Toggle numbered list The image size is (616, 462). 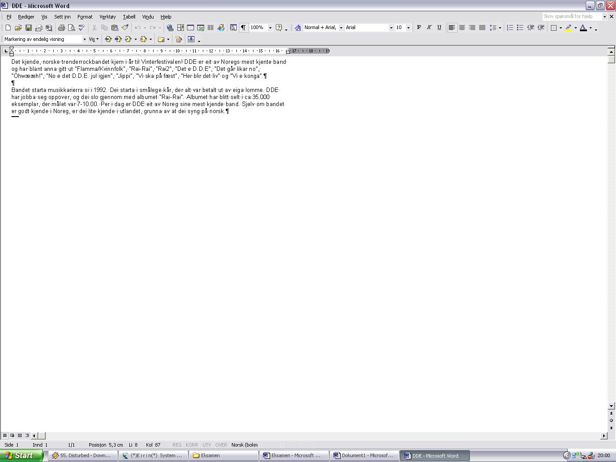[x=510, y=28]
